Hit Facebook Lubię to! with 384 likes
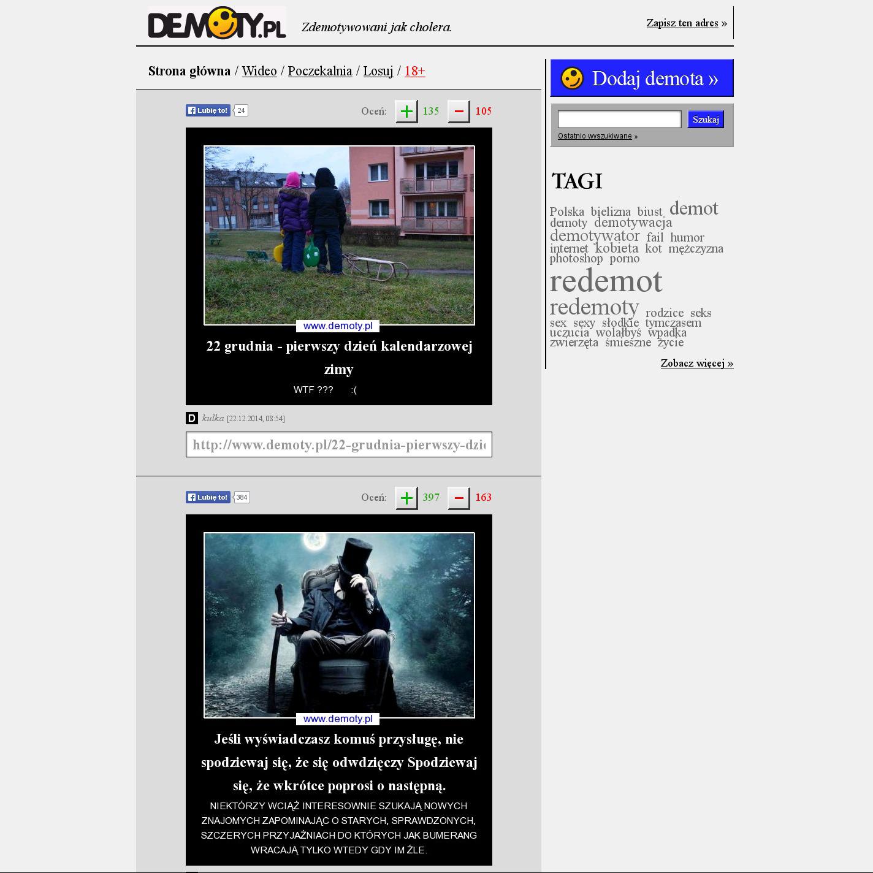This screenshot has height=873, width=873. (x=208, y=497)
